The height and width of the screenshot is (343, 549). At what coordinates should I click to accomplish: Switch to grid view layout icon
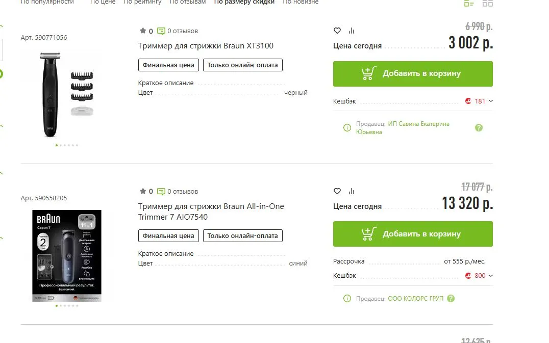tap(487, 3)
